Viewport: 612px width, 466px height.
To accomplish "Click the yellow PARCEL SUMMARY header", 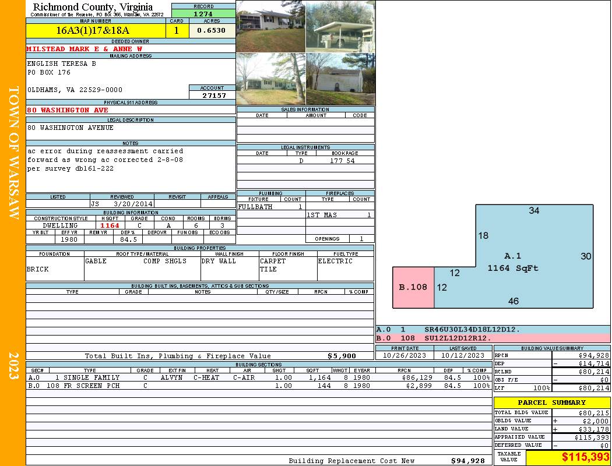I will point(551,403).
